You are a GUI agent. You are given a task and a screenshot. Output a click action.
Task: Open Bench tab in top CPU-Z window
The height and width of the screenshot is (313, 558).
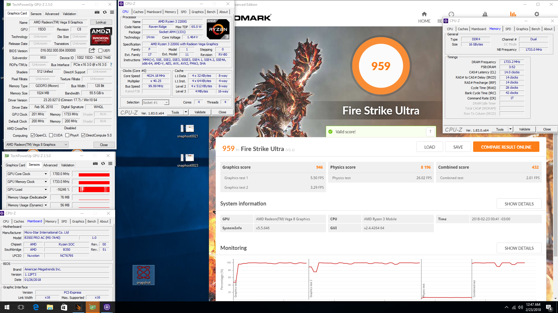pos(211,12)
